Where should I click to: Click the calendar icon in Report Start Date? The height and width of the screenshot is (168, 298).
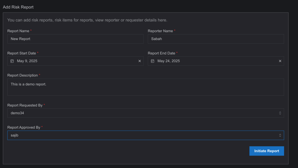(12, 61)
